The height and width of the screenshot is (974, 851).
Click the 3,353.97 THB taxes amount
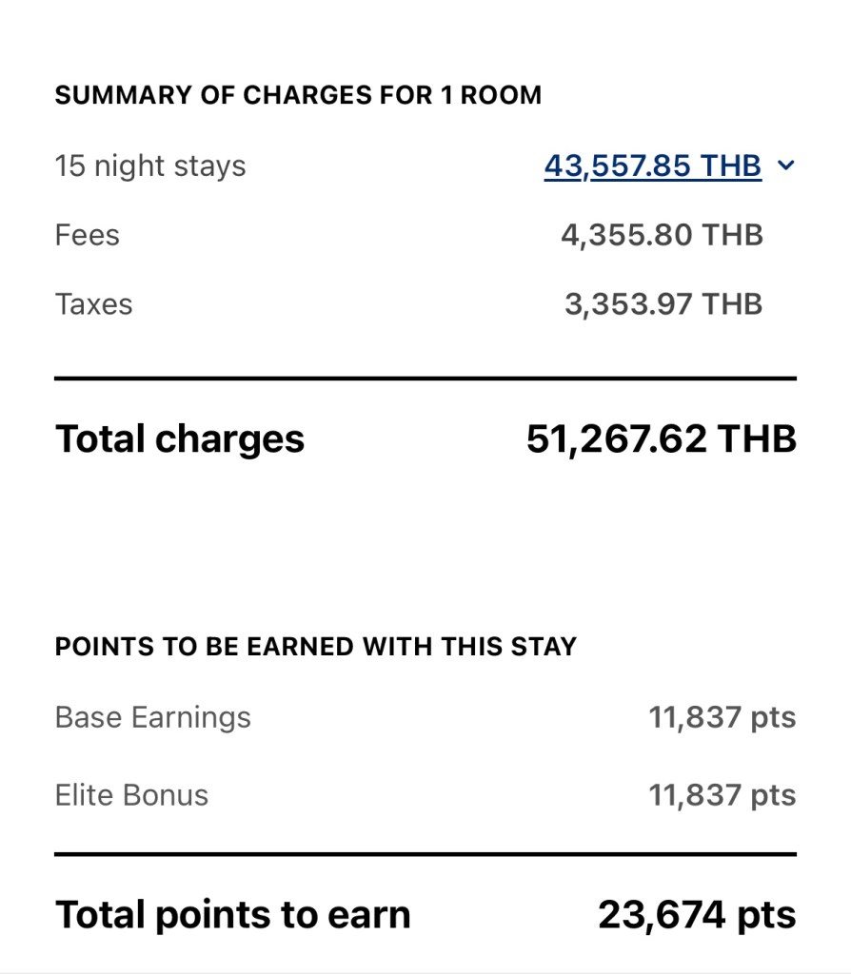663,304
